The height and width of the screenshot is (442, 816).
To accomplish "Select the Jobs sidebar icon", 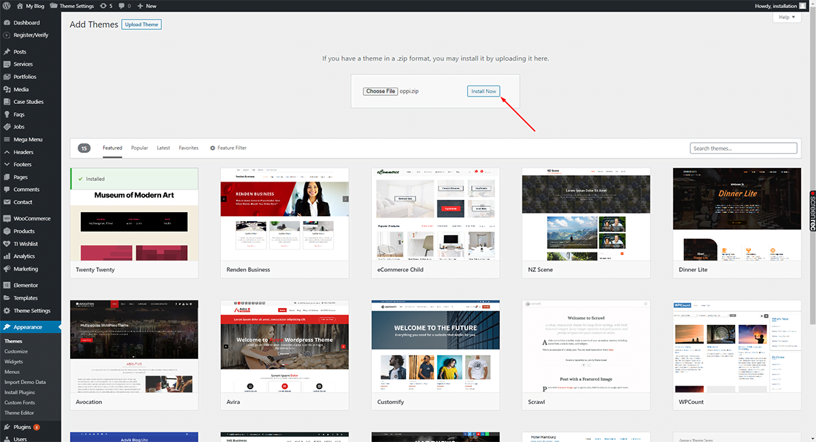I will (7, 126).
